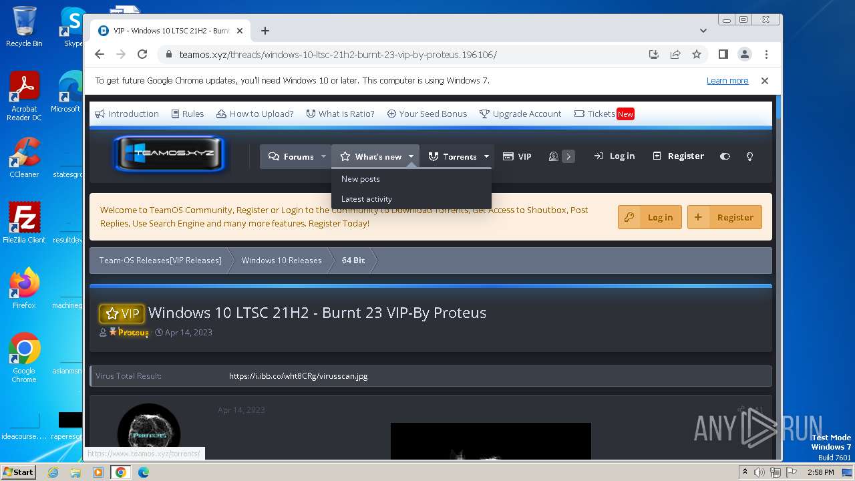This screenshot has height=481, width=855.
Task: Open the Your Seed Bonus link
Action: tap(427, 114)
